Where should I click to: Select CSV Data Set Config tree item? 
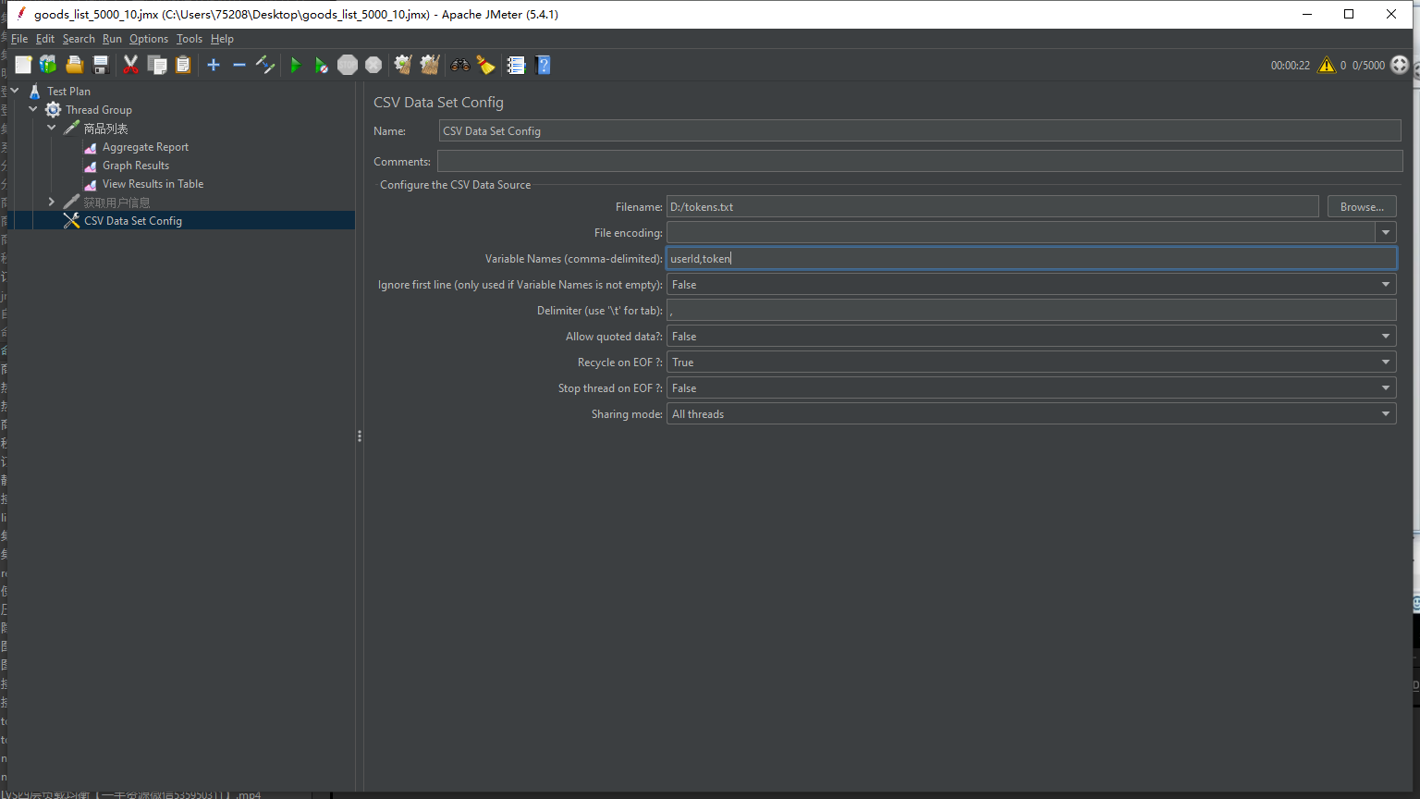133,221
